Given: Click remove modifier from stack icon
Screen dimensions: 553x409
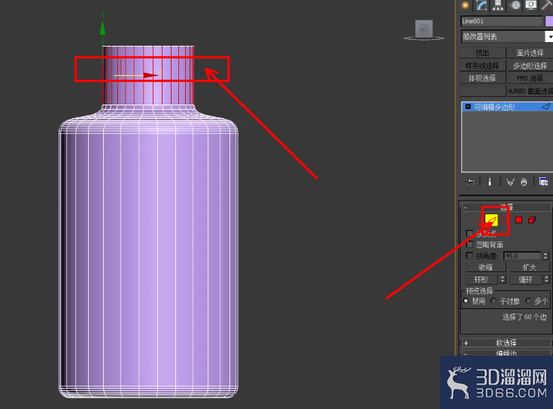Looking at the screenshot, I should [x=524, y=182].
